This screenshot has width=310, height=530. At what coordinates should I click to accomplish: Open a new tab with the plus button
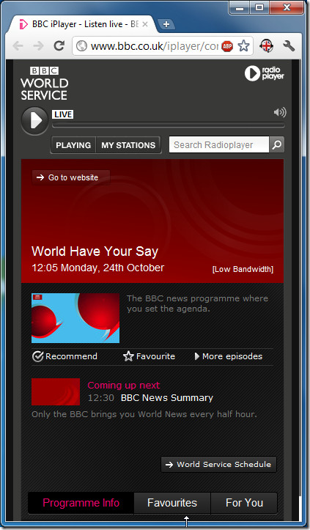[x=166, y=24]
